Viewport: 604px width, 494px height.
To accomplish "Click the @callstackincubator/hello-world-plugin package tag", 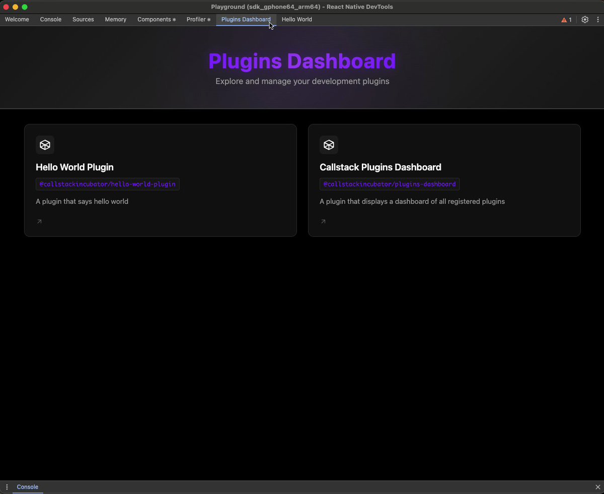I will point(108,184).
